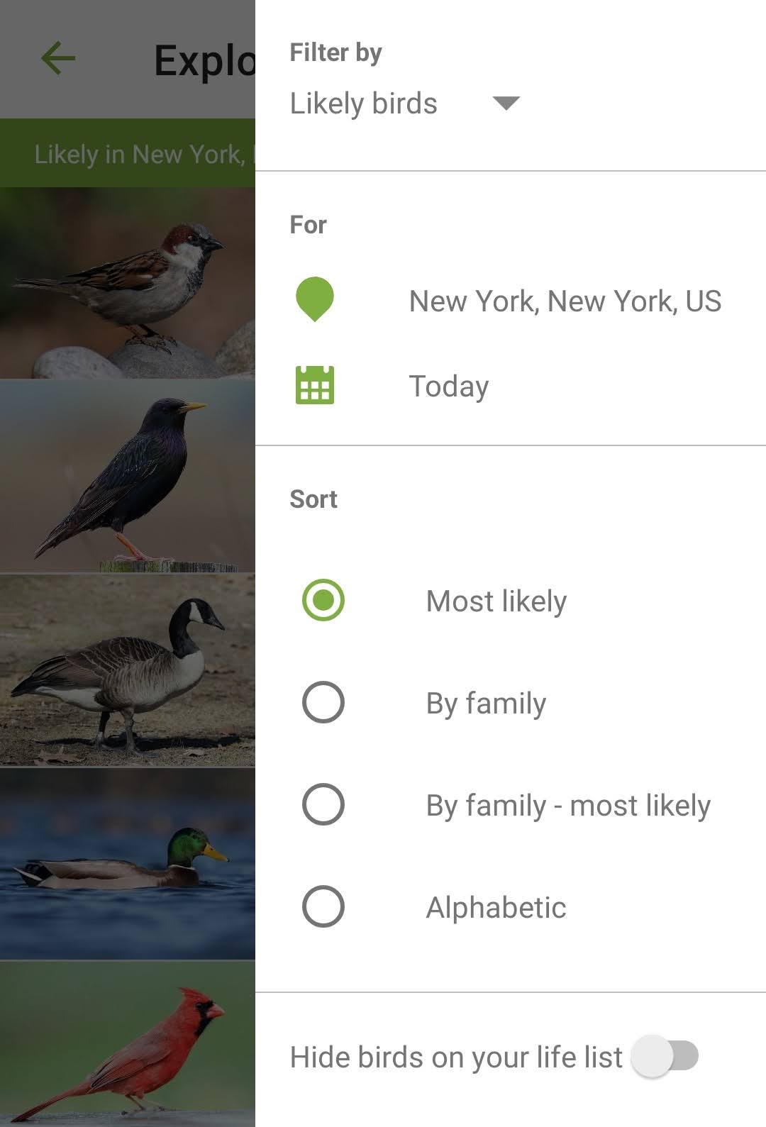Select the By family radio button
The image size is (766, 1127).
[x=323, y=702]
